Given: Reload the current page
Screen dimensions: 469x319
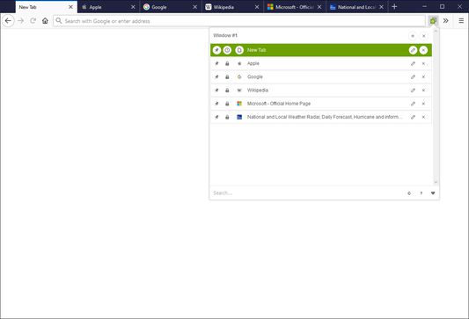Looking at the screenshot, I should (x=33, y=20).
